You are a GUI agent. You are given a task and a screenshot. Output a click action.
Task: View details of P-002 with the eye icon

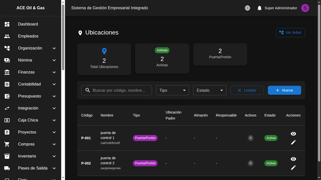293,159
